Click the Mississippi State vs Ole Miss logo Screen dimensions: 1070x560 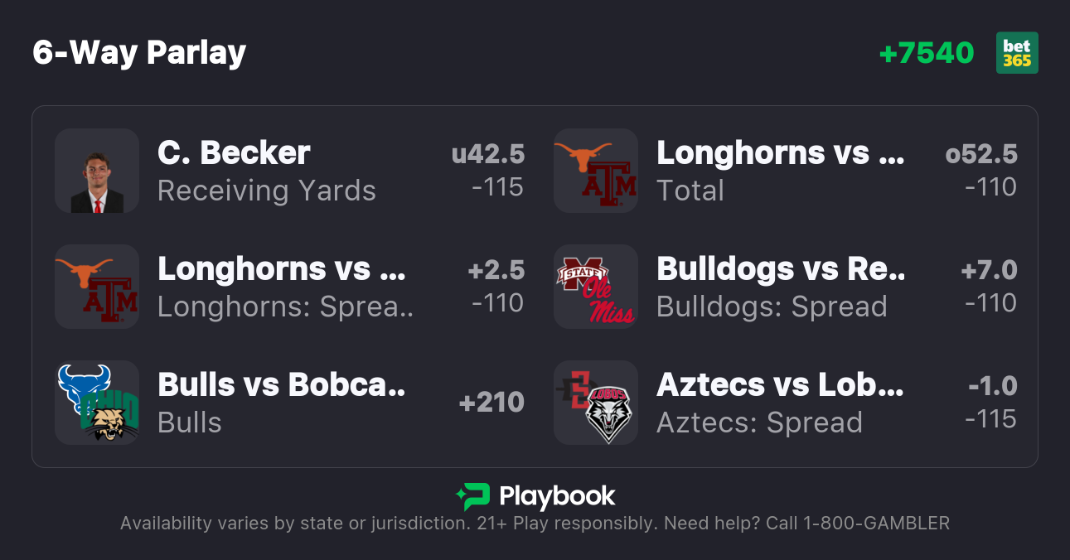[x=596, y=287]
